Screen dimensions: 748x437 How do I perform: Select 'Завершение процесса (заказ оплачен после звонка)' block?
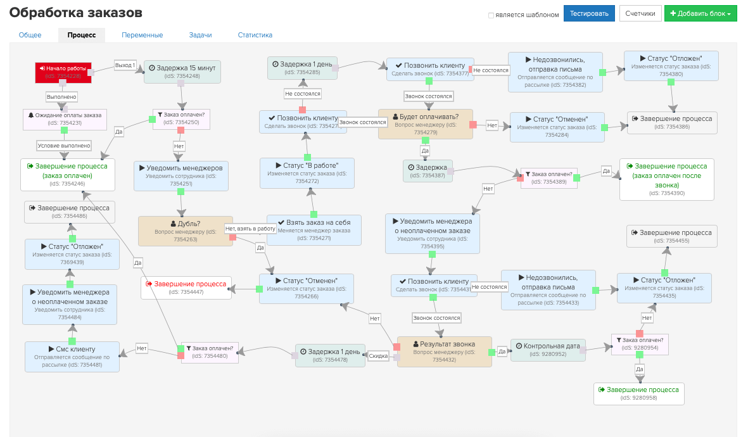point(667,179)
